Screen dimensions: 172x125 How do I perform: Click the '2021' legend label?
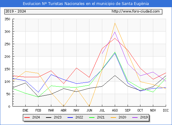pos(101,117)
